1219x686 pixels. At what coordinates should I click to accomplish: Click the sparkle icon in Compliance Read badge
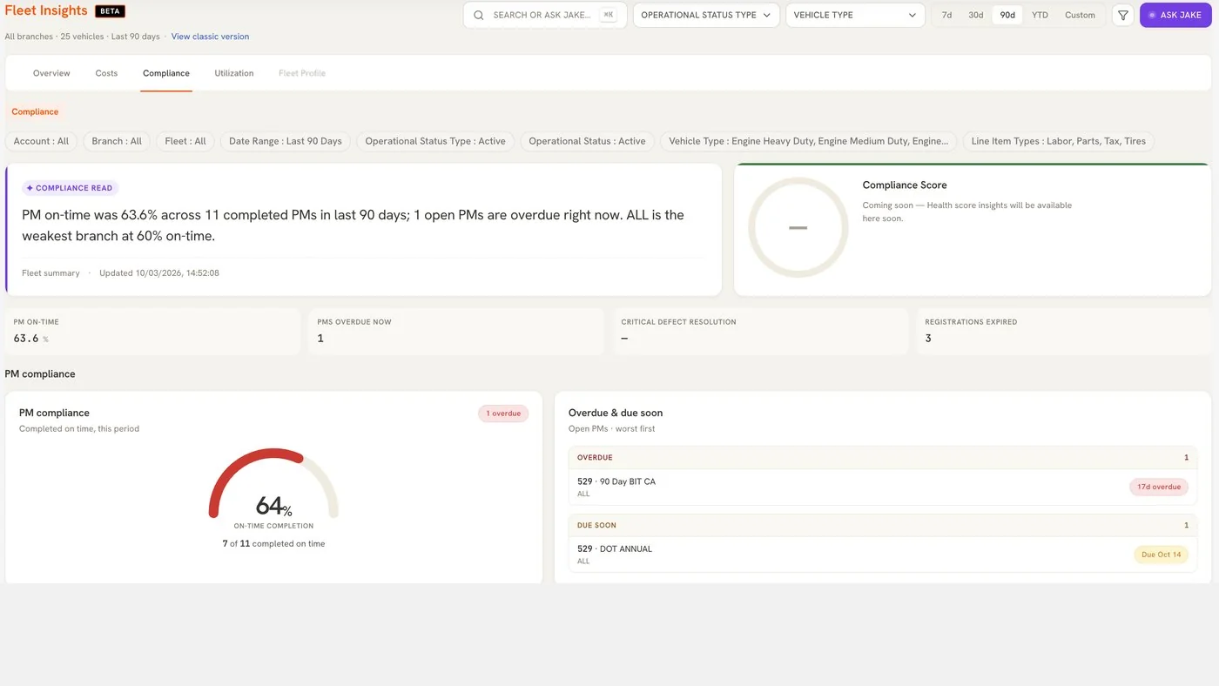click(x=30, y=188)
